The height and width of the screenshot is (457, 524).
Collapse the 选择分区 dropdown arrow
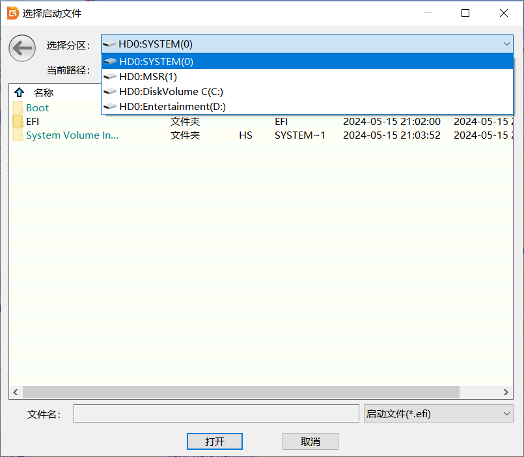506,44
